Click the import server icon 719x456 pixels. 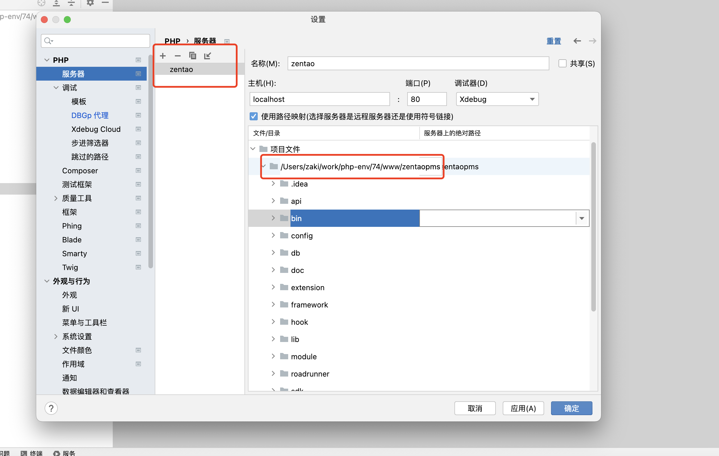208,56
